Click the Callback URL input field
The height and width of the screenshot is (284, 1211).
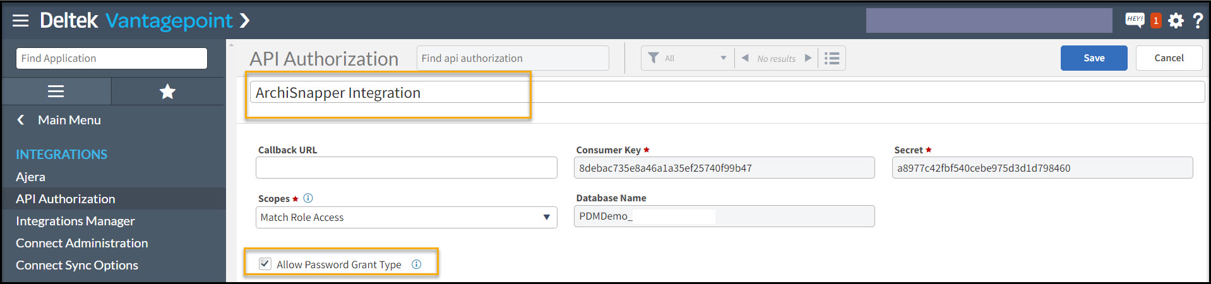407,168
